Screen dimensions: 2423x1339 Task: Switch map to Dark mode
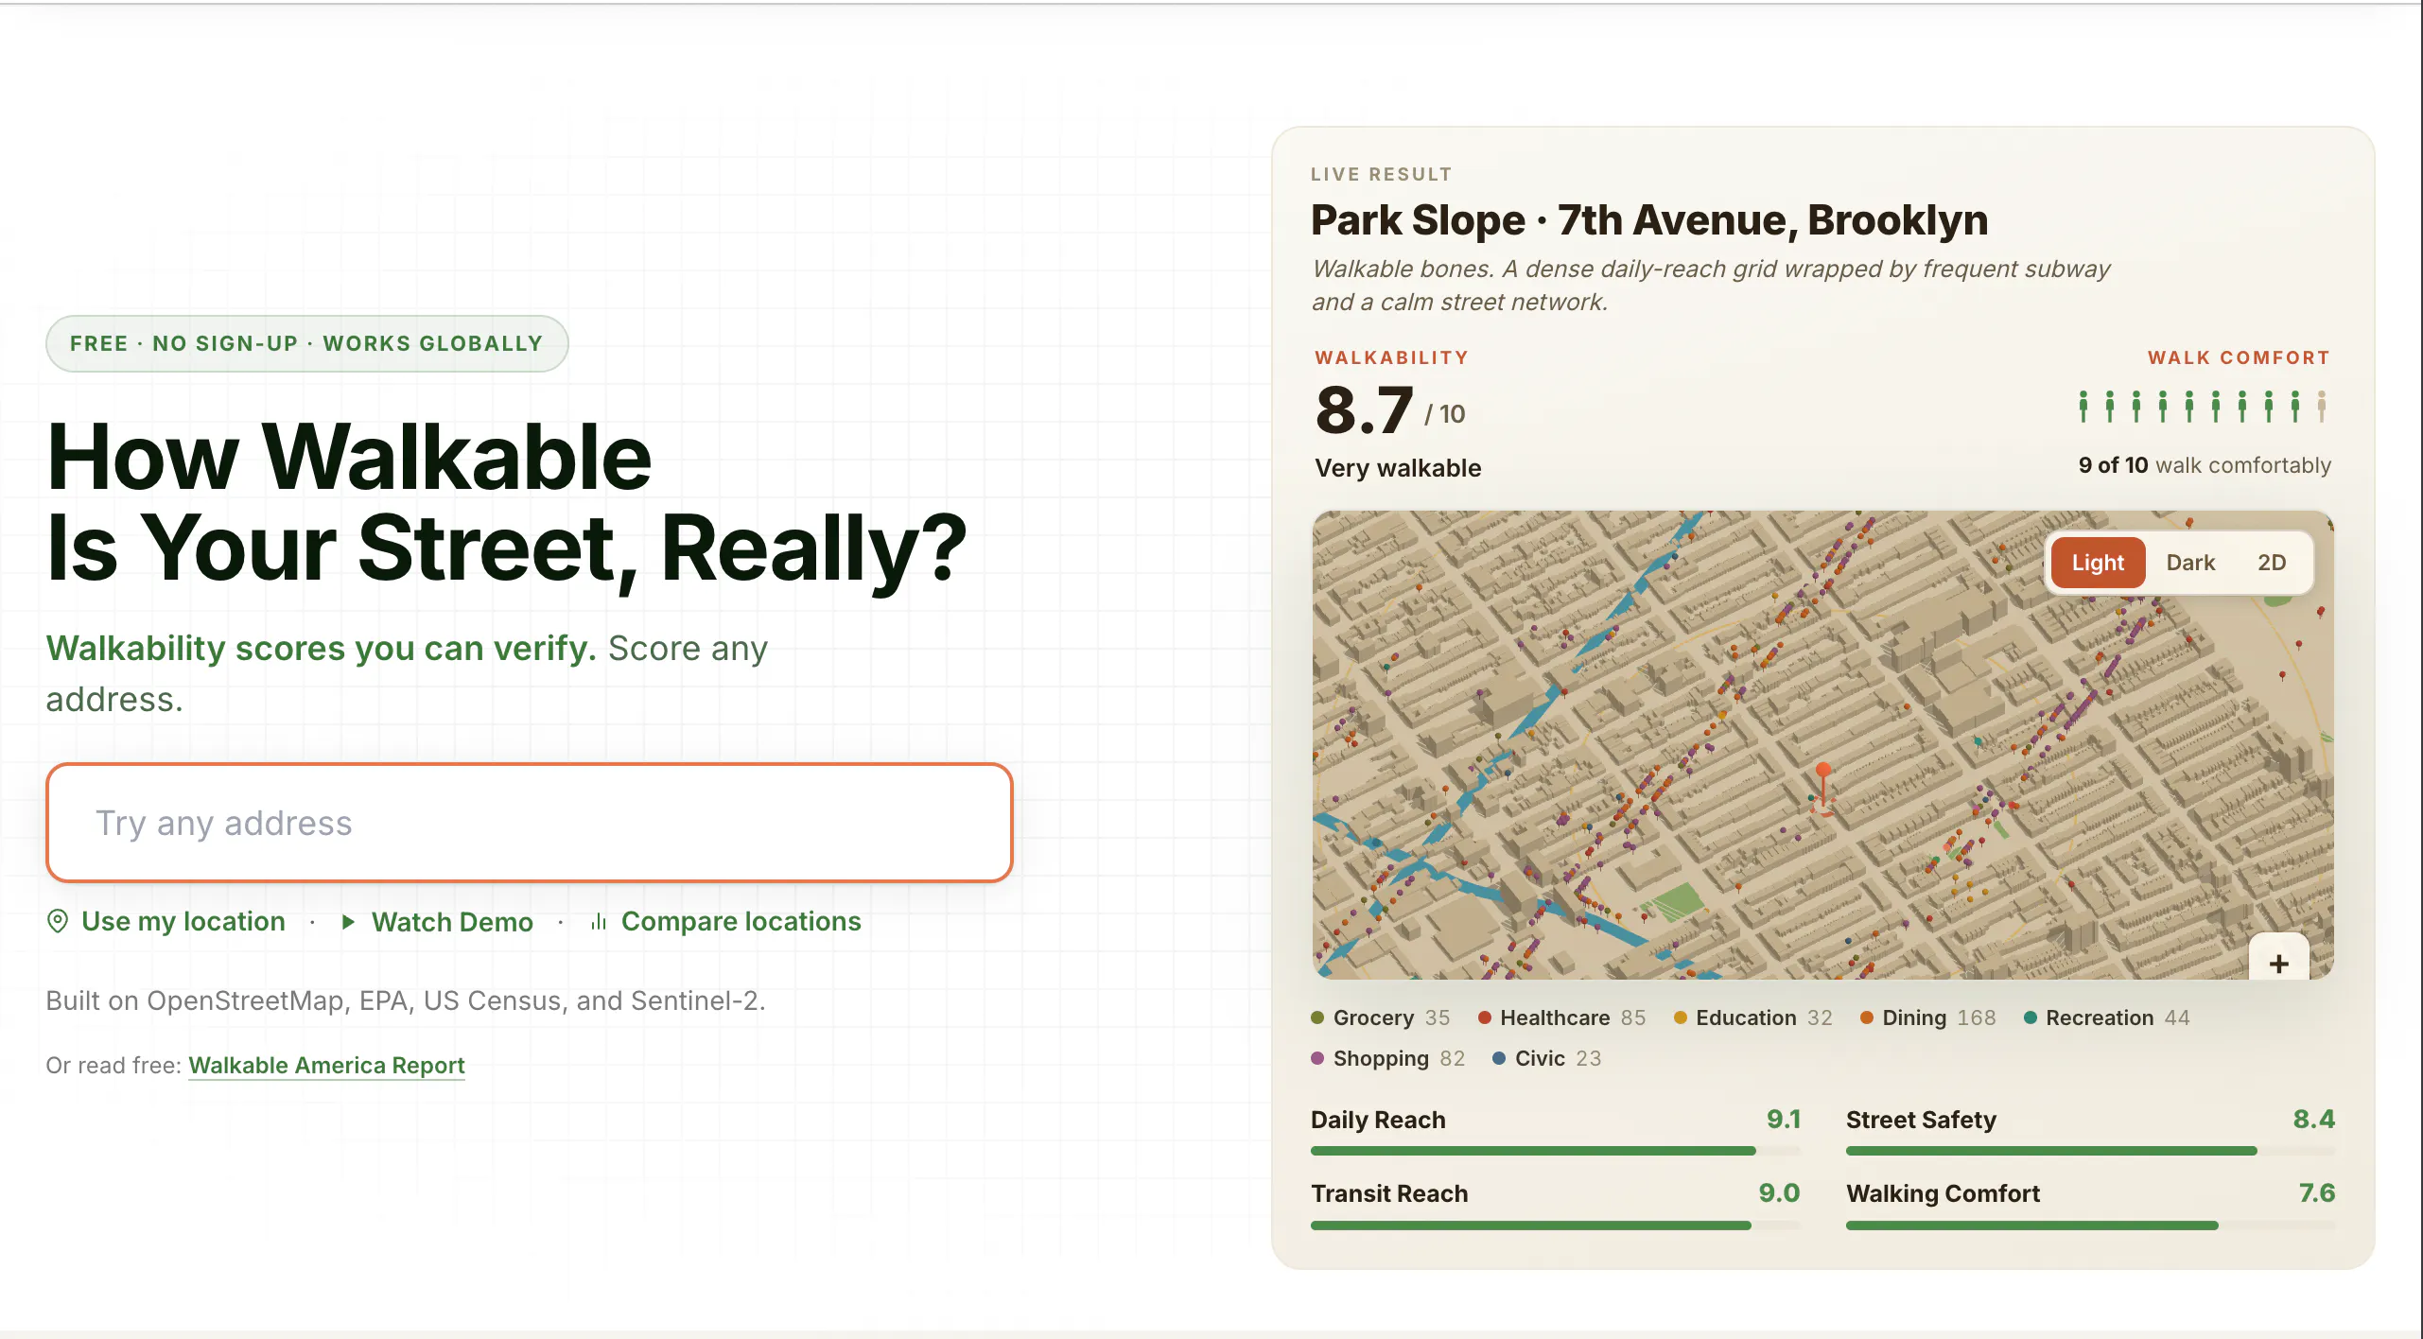click(x=2190, y=563)
